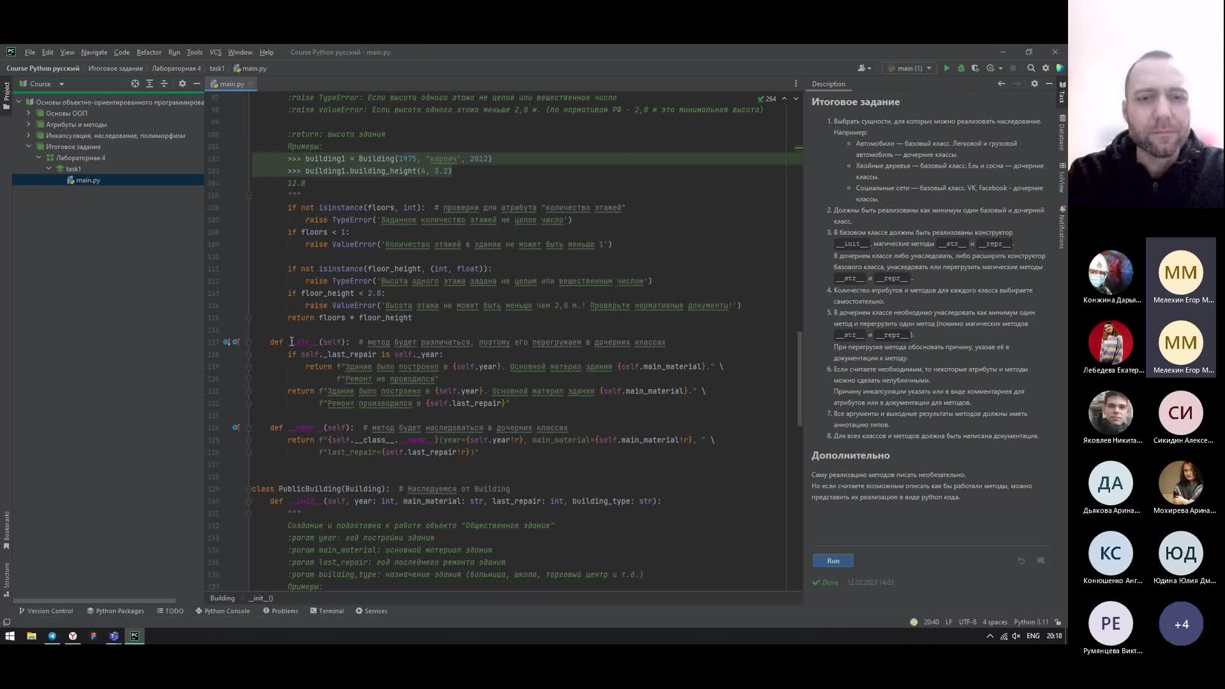The height and width of the screenshot is (689, 1225).
Task: Go to previous task with back arrow
Action: click(1001, 84)
